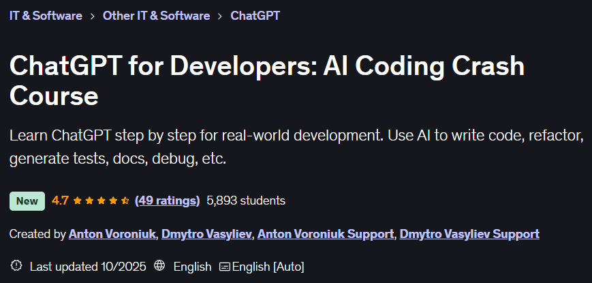
Task: Open Dmytro Vasyliev Support profile
Action: (469, 235)
